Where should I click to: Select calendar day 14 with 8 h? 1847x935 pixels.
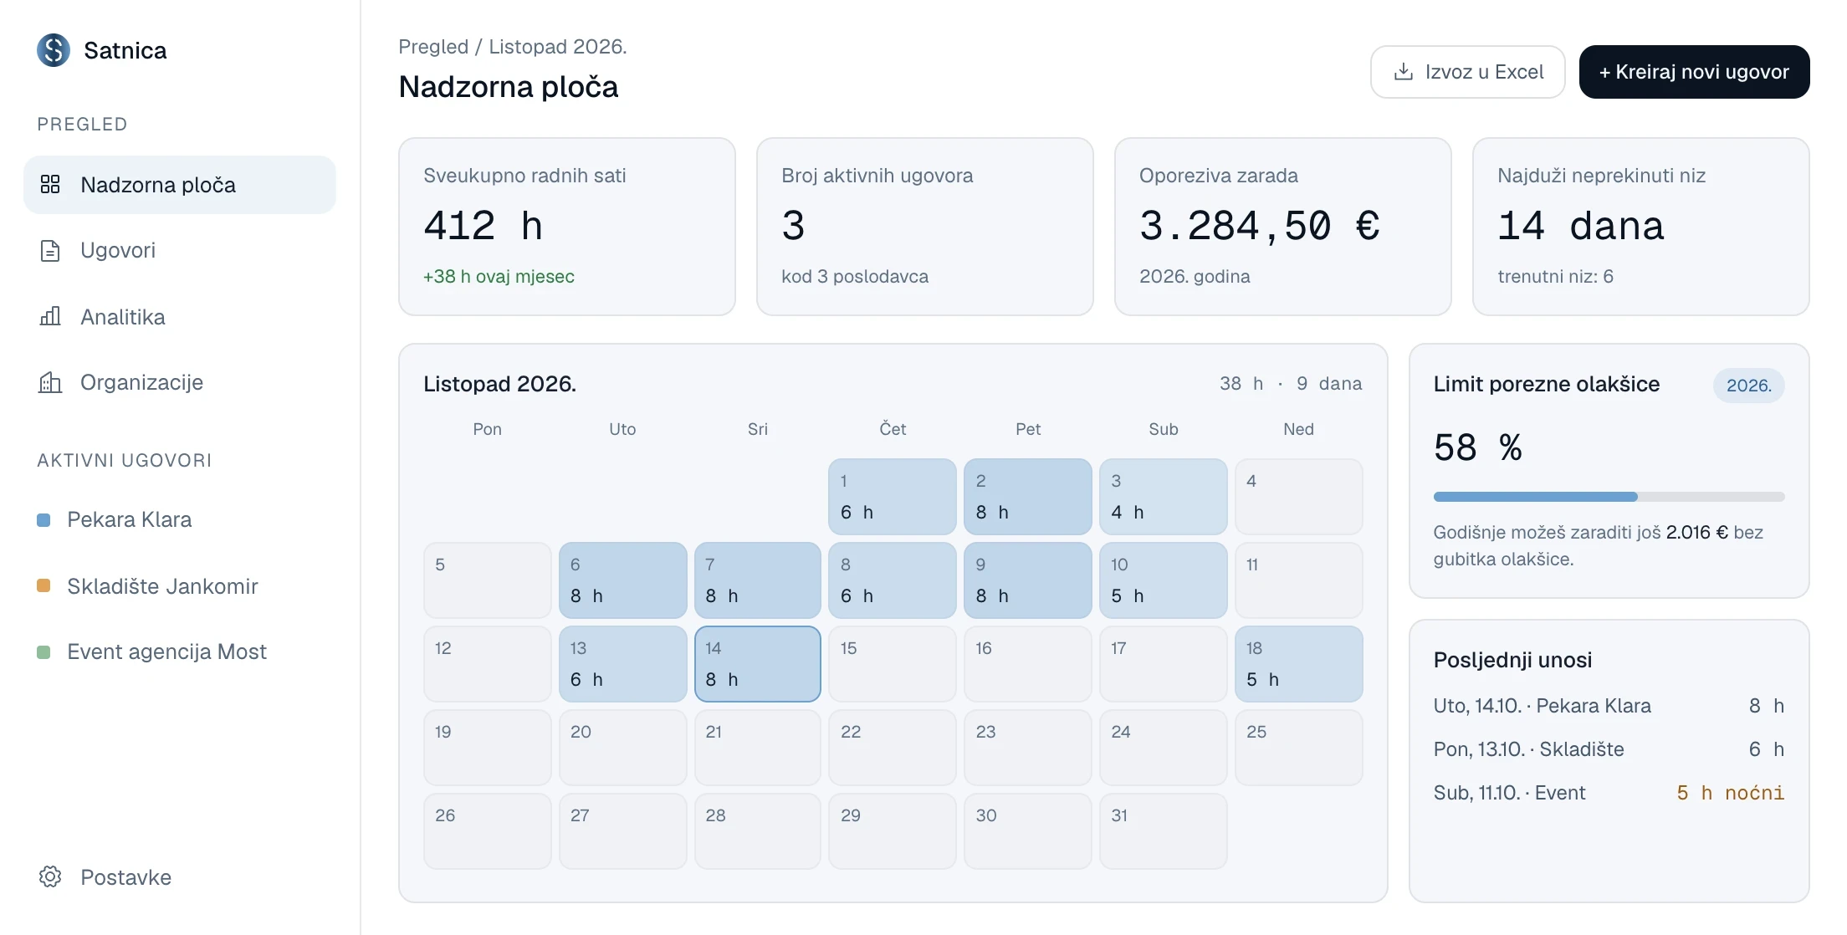coord(758,664)
